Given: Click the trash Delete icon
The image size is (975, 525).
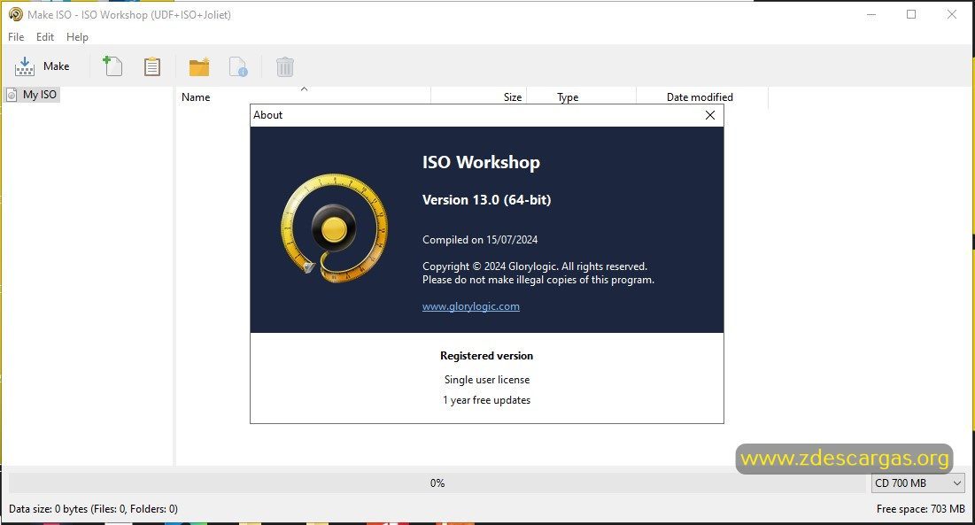Looking at the screenshot, I should [x=285, y=66].
